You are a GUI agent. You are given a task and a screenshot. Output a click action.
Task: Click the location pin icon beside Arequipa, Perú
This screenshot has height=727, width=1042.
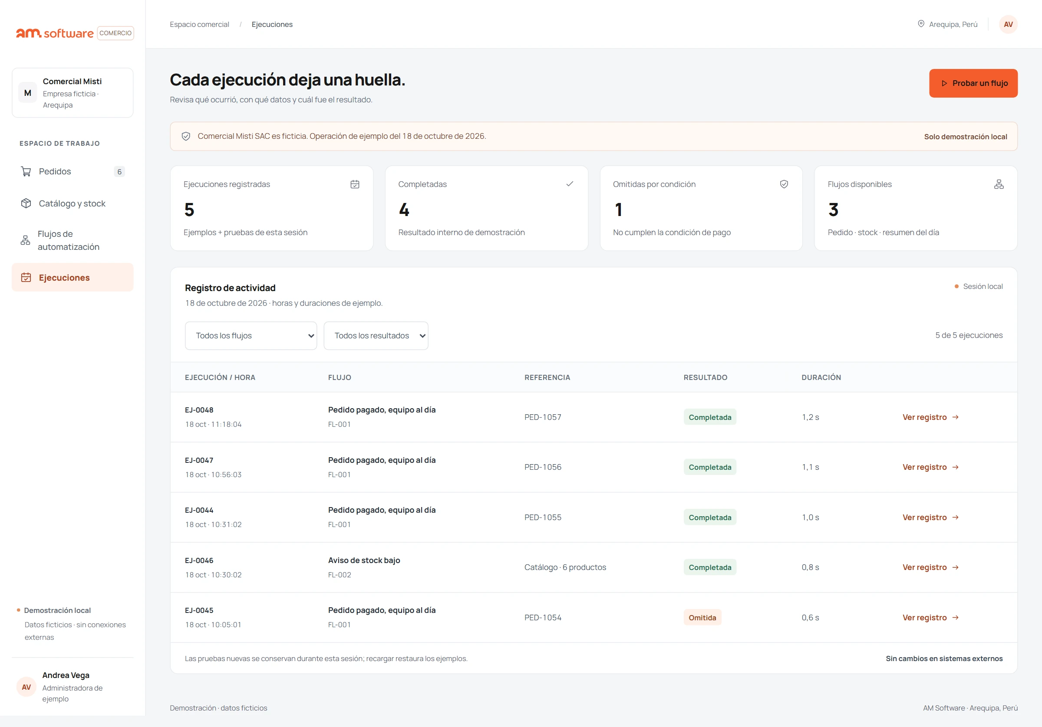point(921,23)
